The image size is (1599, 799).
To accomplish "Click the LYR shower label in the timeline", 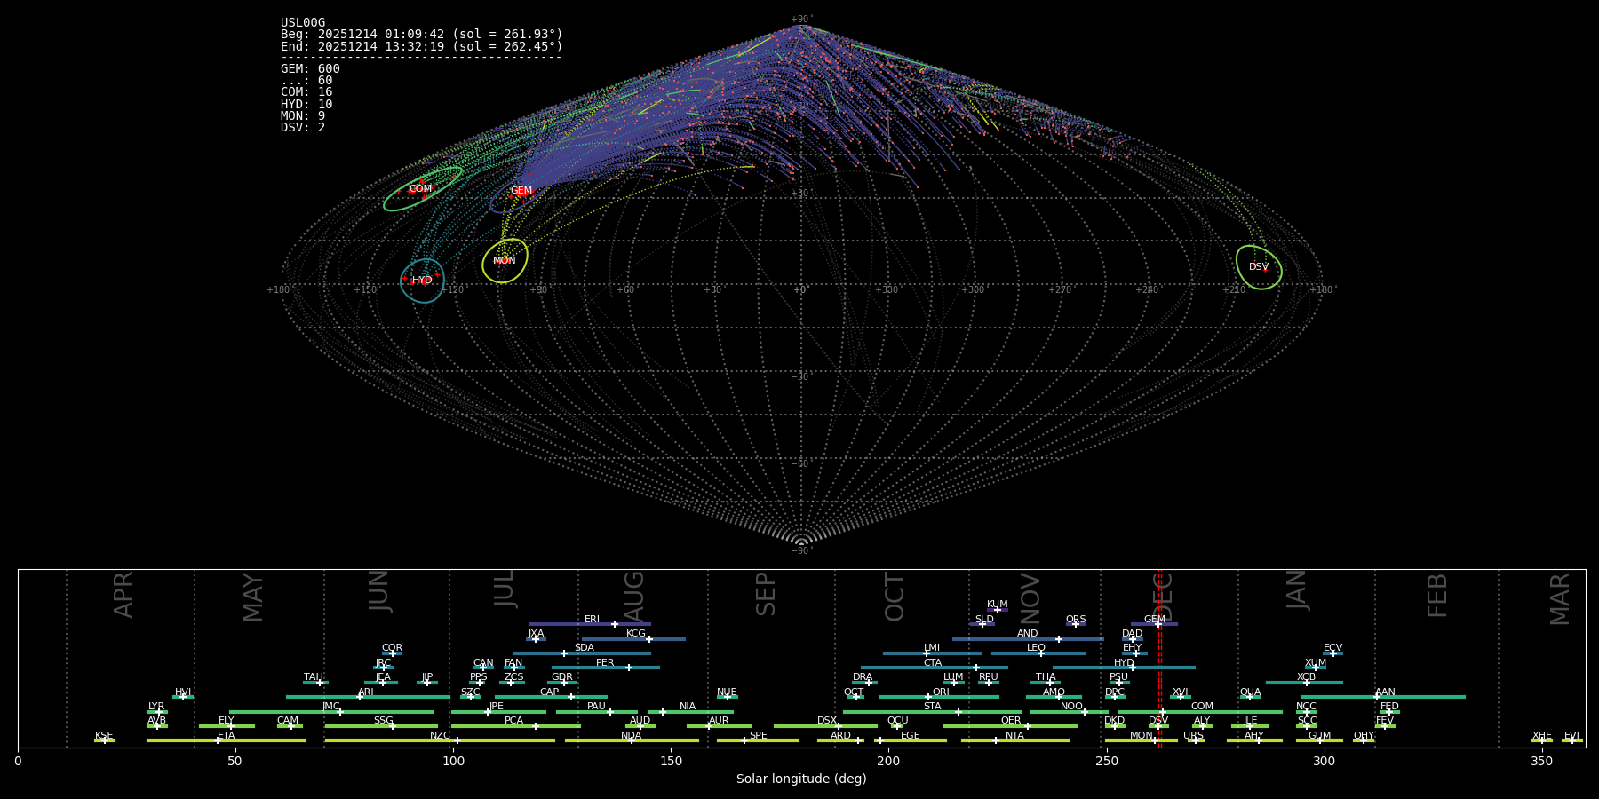I will coord(156,707).
